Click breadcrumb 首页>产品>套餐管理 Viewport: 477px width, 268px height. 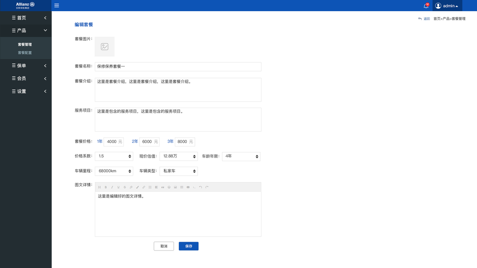pos(449,19)
